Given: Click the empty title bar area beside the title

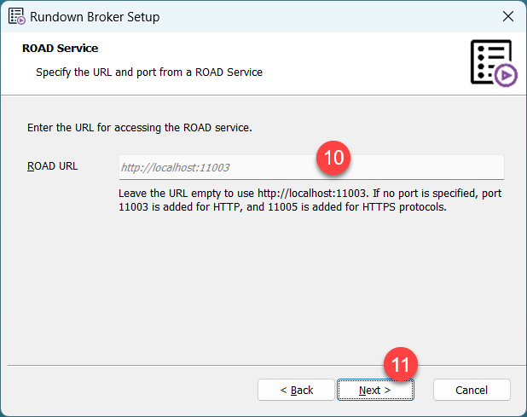Looking at the screenshot, I should point(324,16).
